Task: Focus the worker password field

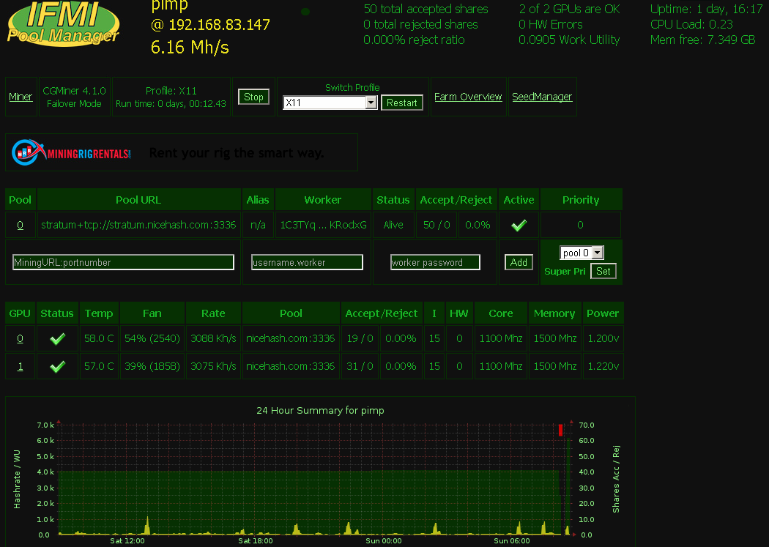Action: click(435, 262)
